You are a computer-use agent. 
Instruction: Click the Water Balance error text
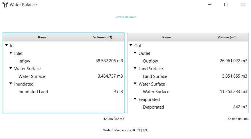(126, 130)
